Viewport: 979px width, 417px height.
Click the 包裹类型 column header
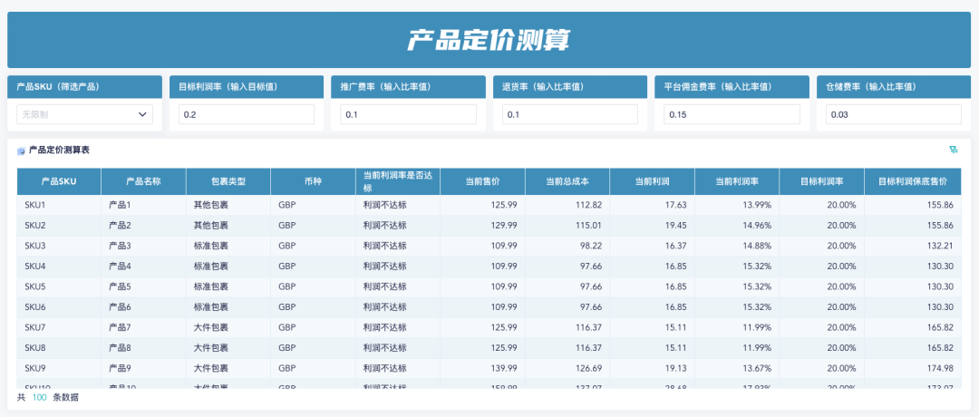228,181
